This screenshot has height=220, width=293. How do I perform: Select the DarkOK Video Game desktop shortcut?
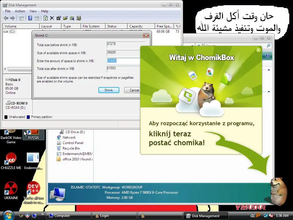(x=11, y=137)
